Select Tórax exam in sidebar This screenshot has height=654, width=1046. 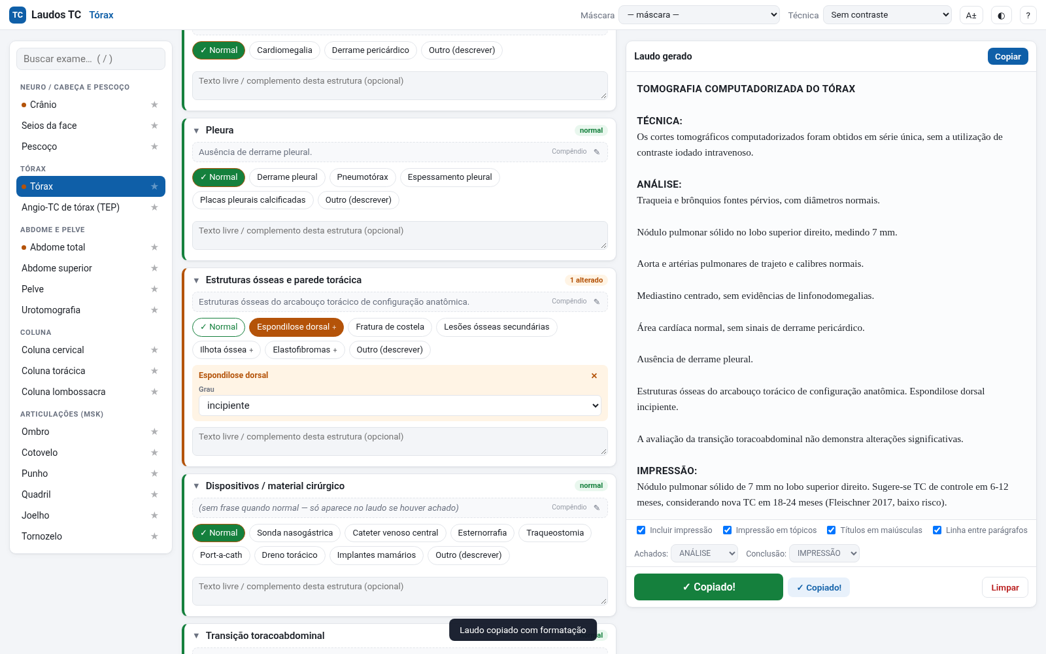pos(91,186)
